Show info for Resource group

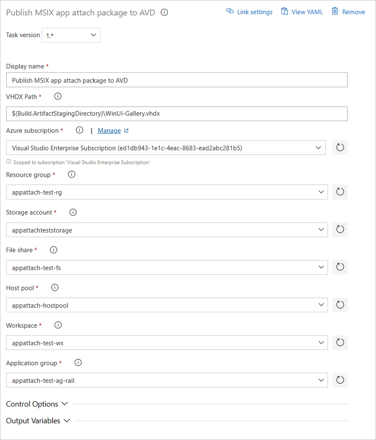71,174
